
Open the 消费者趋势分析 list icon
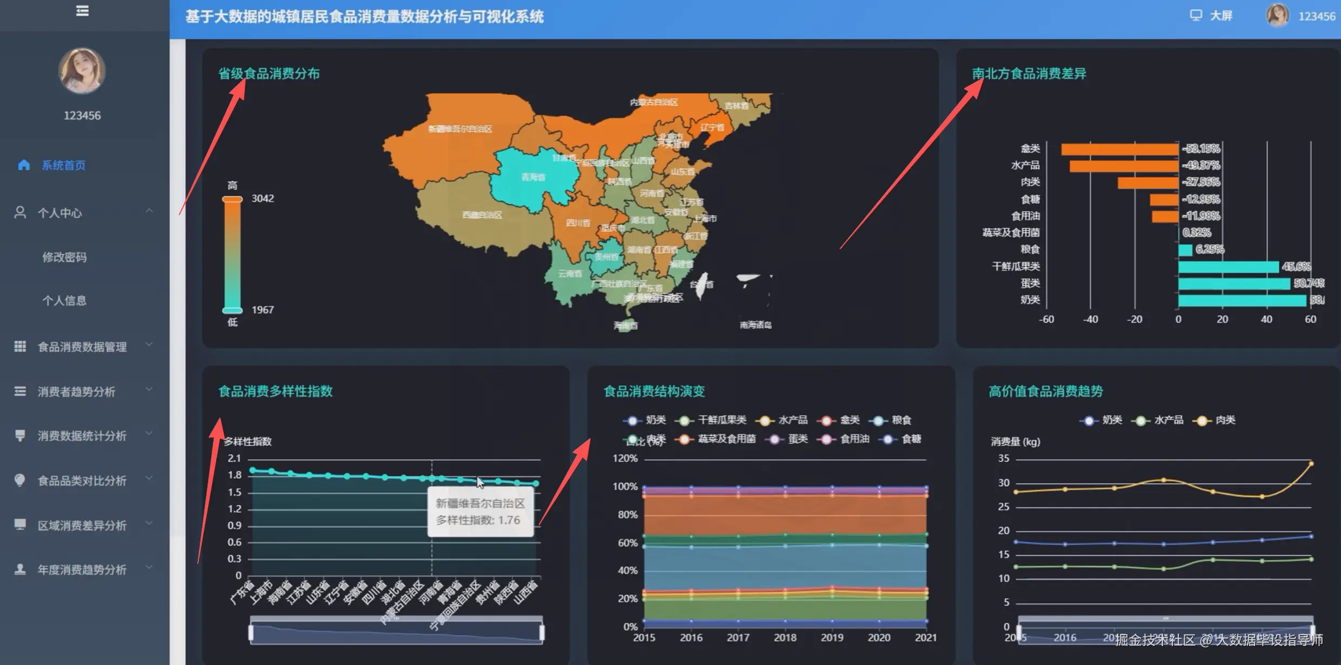pyautogui.click(x=19, y=391)
